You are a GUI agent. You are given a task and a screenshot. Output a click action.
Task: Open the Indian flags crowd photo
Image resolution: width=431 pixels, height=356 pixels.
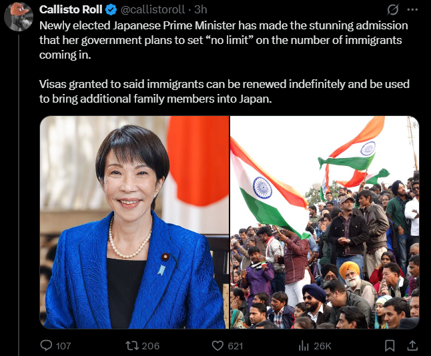(x=325, y=222)
